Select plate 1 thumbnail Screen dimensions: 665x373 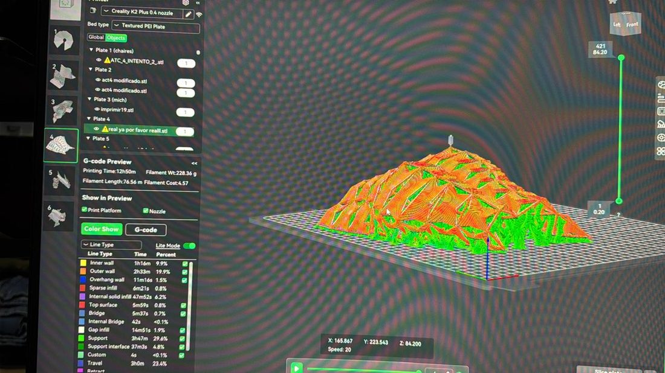click(64, 40)
